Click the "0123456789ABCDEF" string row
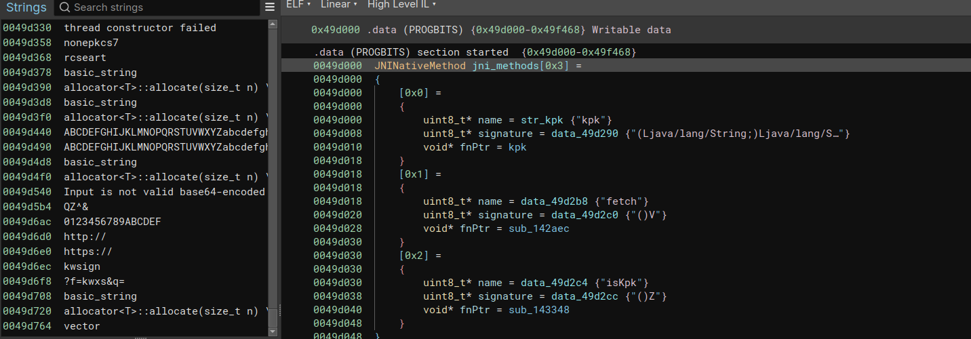This screenshot has width=971, height=339. [x=112, y=222]
